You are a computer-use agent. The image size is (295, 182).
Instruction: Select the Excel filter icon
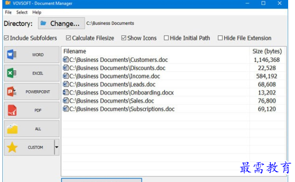point(12,73)
